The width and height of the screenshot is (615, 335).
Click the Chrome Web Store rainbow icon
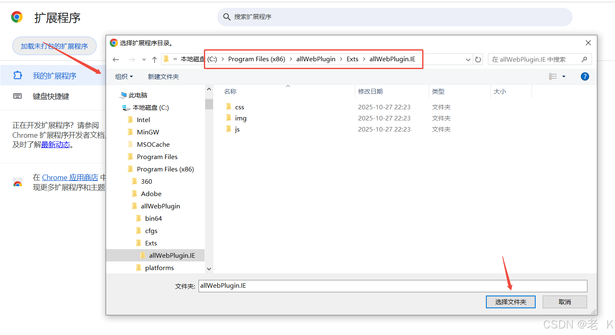tap(17, 183)
